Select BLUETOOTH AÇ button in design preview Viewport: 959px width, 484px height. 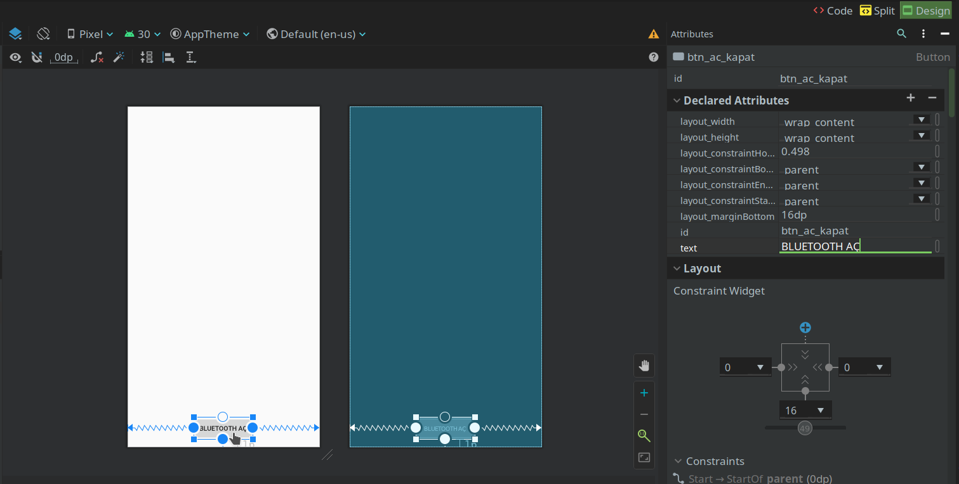click(x=223, y=428)
